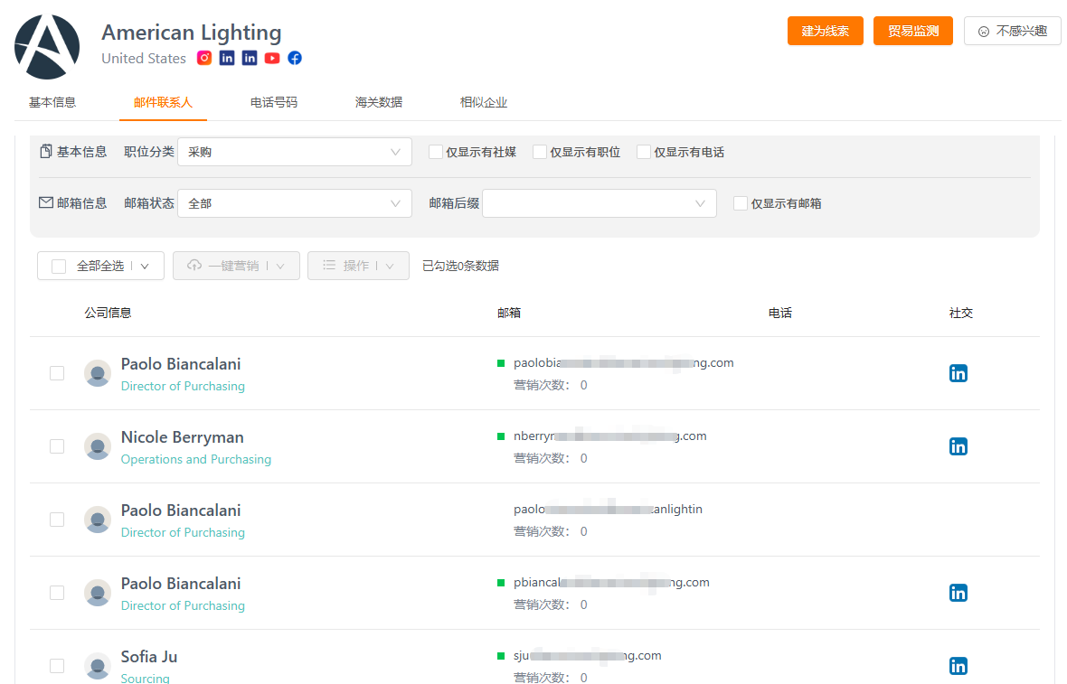This screenshot has height=684, width=1067.
Task: Toggle the 仅显示有社媒 checkbox
Action: (x=436, y=152)
